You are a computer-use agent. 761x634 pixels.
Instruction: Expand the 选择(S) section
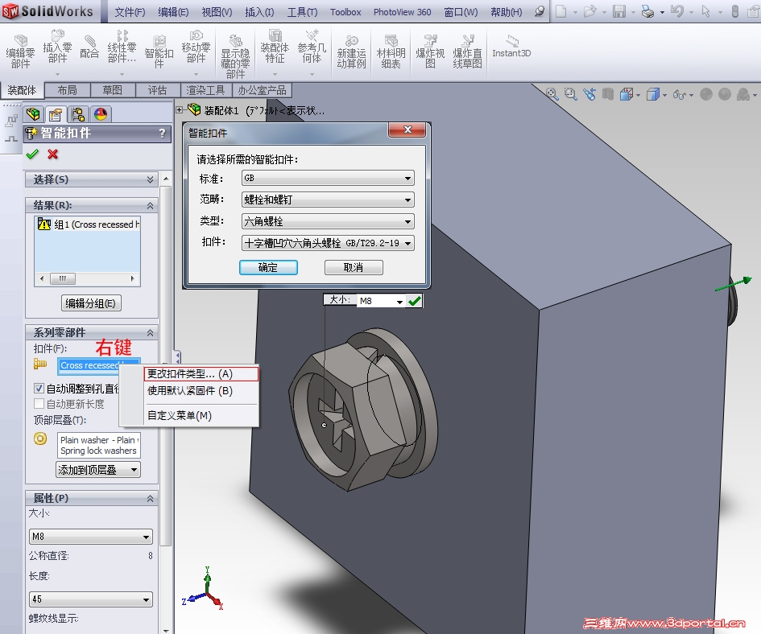coord(150,179)
